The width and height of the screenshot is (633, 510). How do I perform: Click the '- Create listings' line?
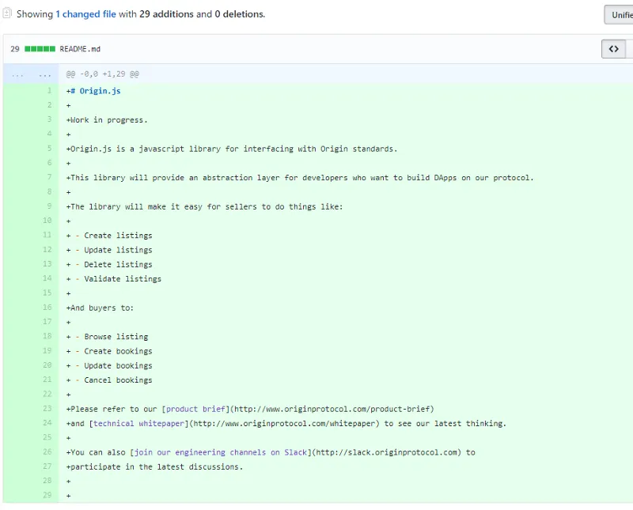point(109,236)
